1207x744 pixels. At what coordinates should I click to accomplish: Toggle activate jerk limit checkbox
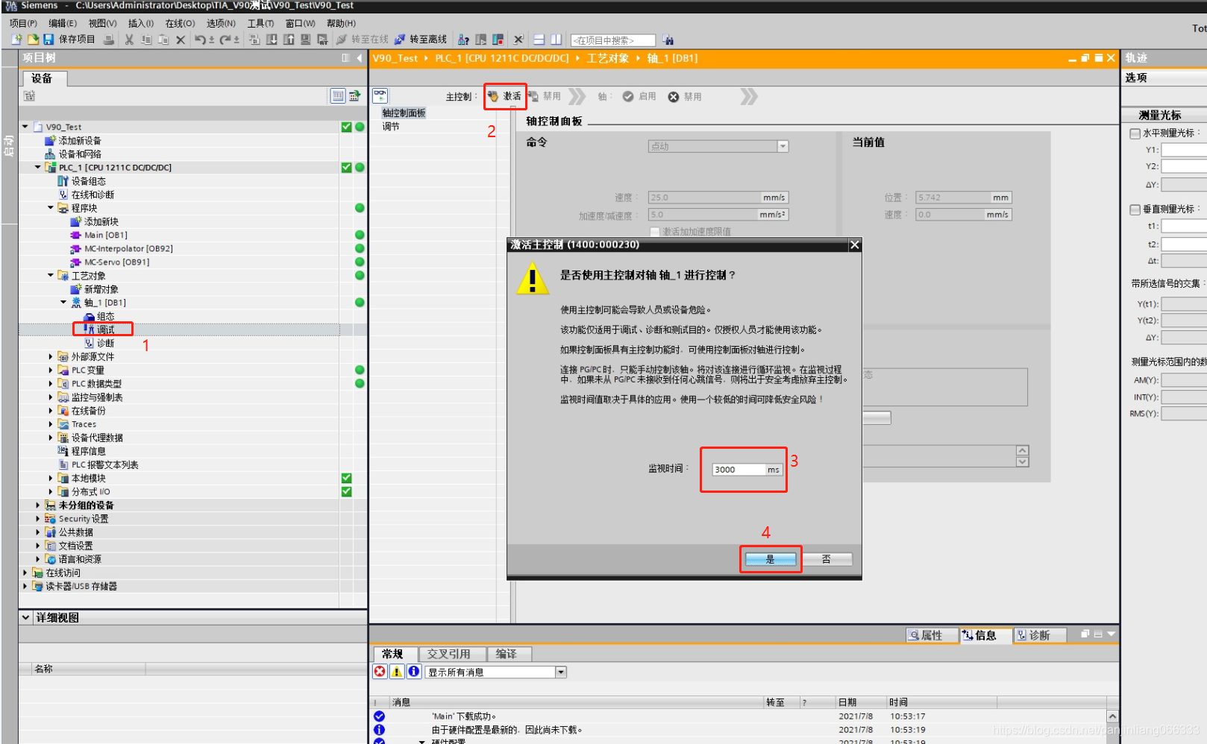coord(655,232)
